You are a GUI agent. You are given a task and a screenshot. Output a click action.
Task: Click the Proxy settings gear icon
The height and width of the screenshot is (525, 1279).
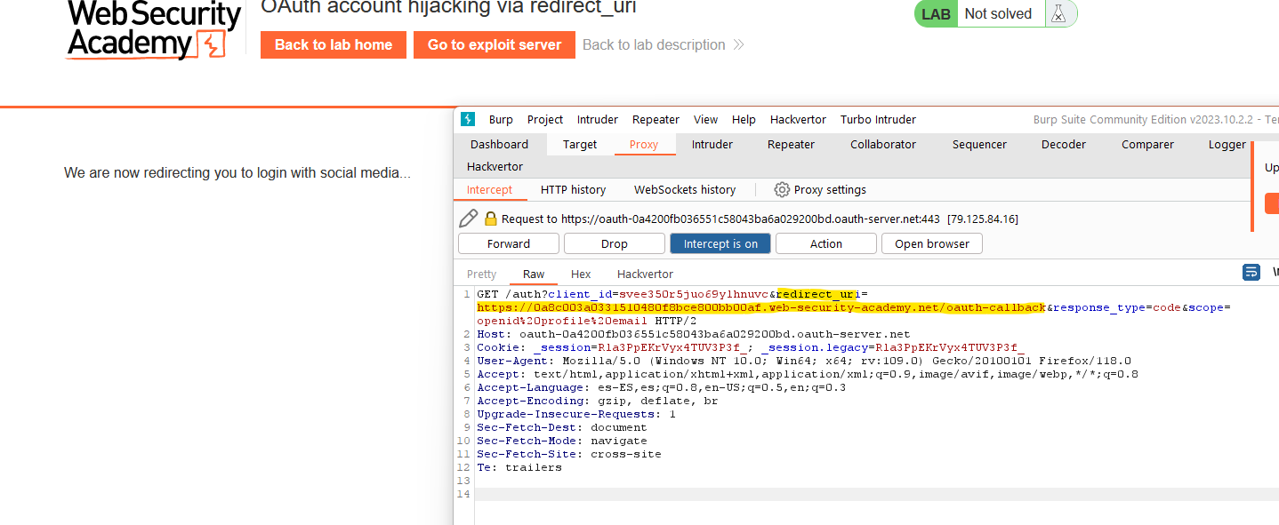coord(782,189)
